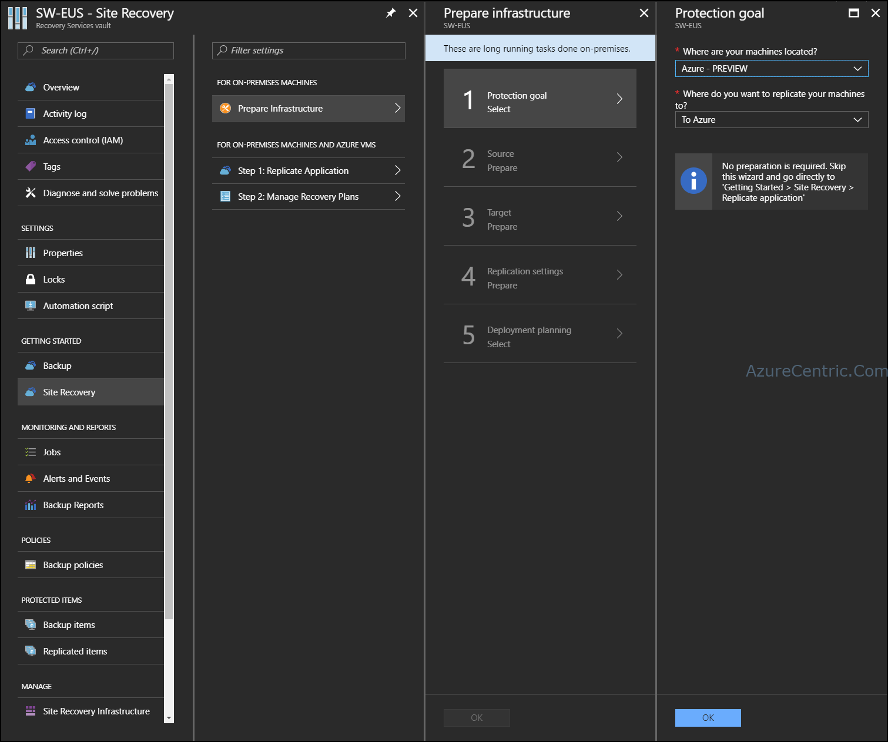Select Replicated items
The width and height of the screenshot is (888, 742).
click(91, 651)
